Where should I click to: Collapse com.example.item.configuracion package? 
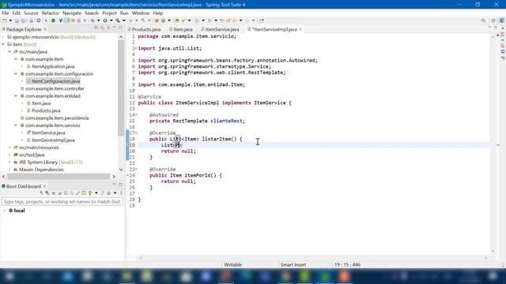[16, 73]
